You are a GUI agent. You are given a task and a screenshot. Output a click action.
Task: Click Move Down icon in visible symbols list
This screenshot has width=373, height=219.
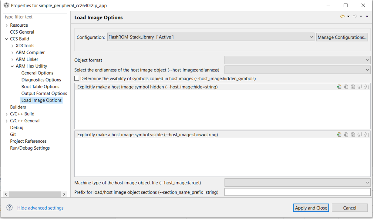[x=366, y=134]
